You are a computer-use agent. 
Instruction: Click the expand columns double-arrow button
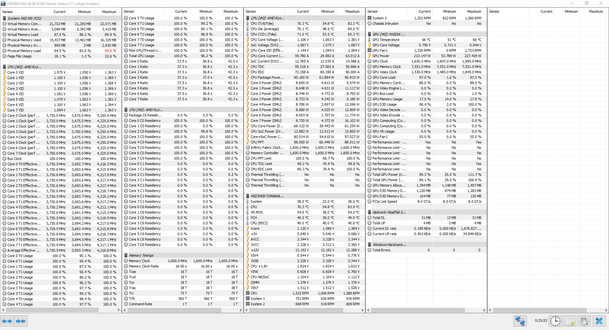7,321
